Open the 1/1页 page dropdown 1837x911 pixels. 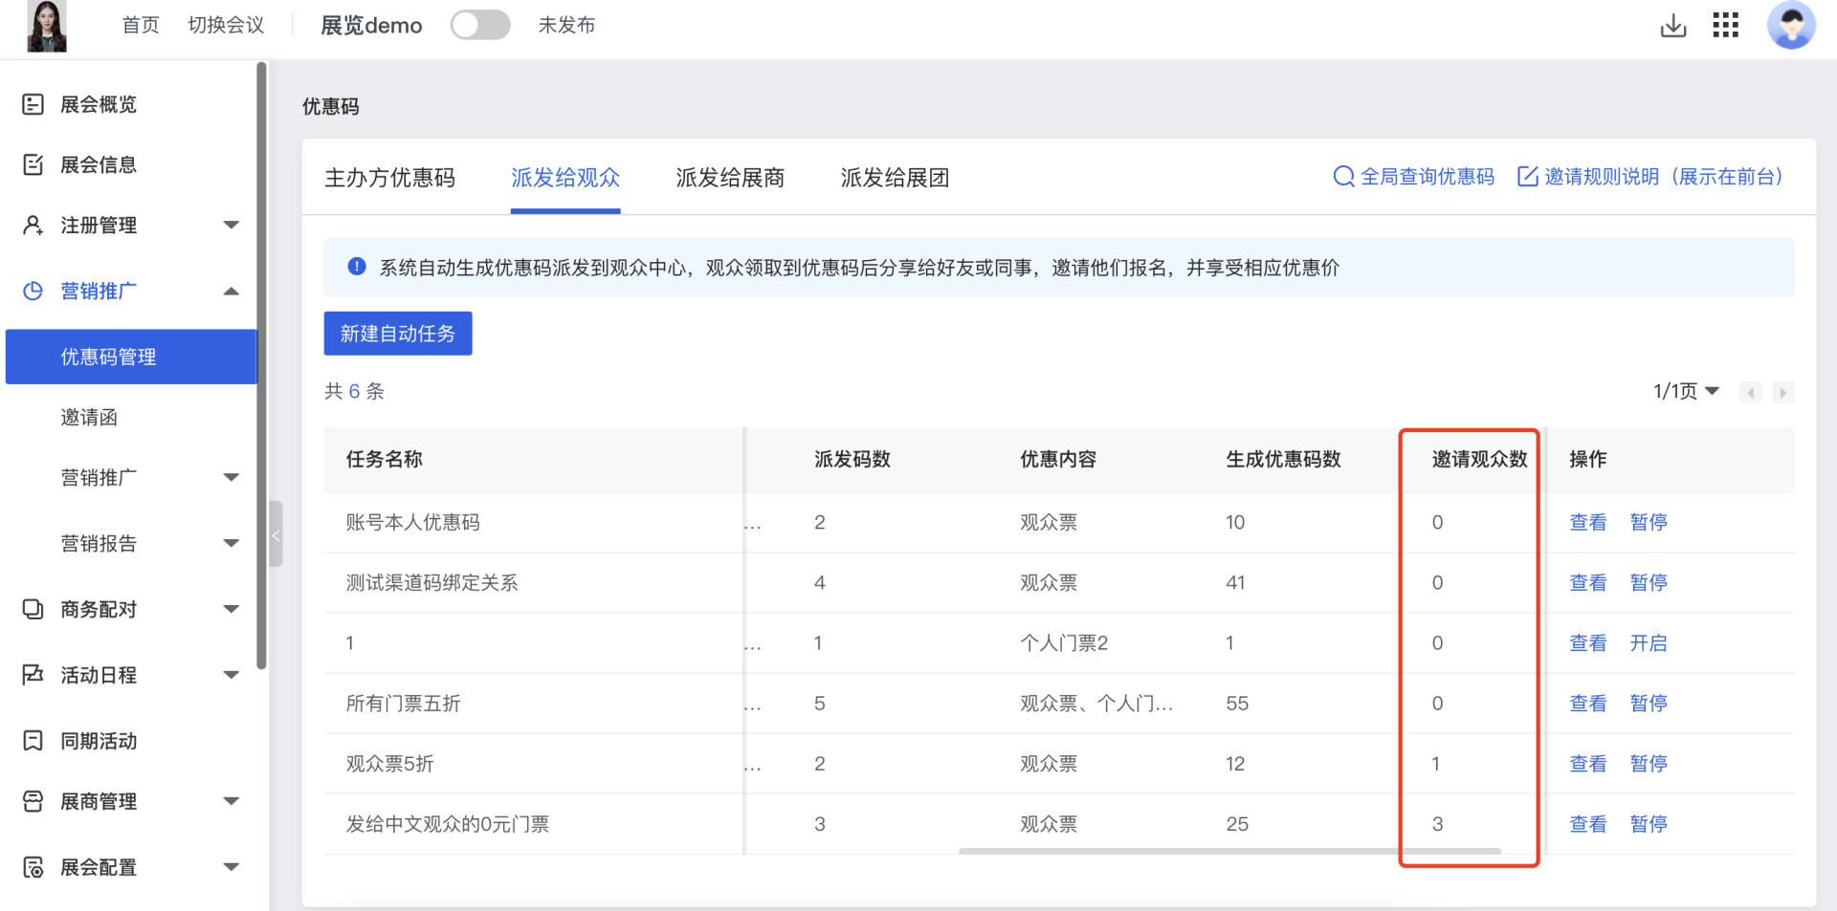[x=1686, y=391]
